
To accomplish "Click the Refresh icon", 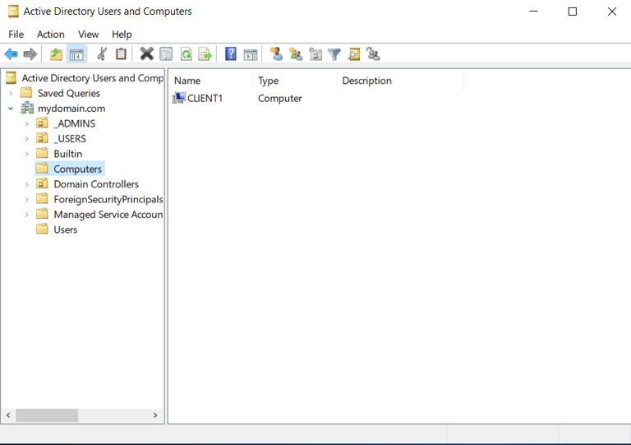I will 186,54.
